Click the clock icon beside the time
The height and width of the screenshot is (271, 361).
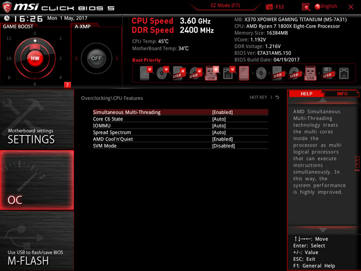pyautogui.click(x=7, y=18)
